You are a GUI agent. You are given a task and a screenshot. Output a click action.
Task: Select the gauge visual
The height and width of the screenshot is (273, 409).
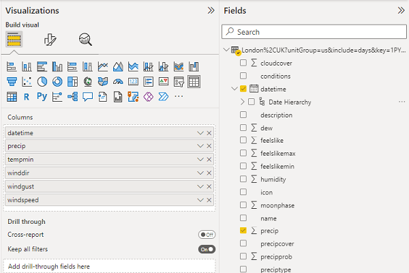point(117,82)
